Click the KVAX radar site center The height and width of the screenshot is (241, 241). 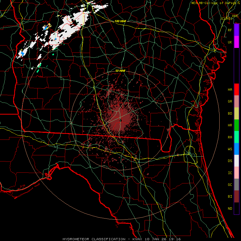(x=121, y=120)
